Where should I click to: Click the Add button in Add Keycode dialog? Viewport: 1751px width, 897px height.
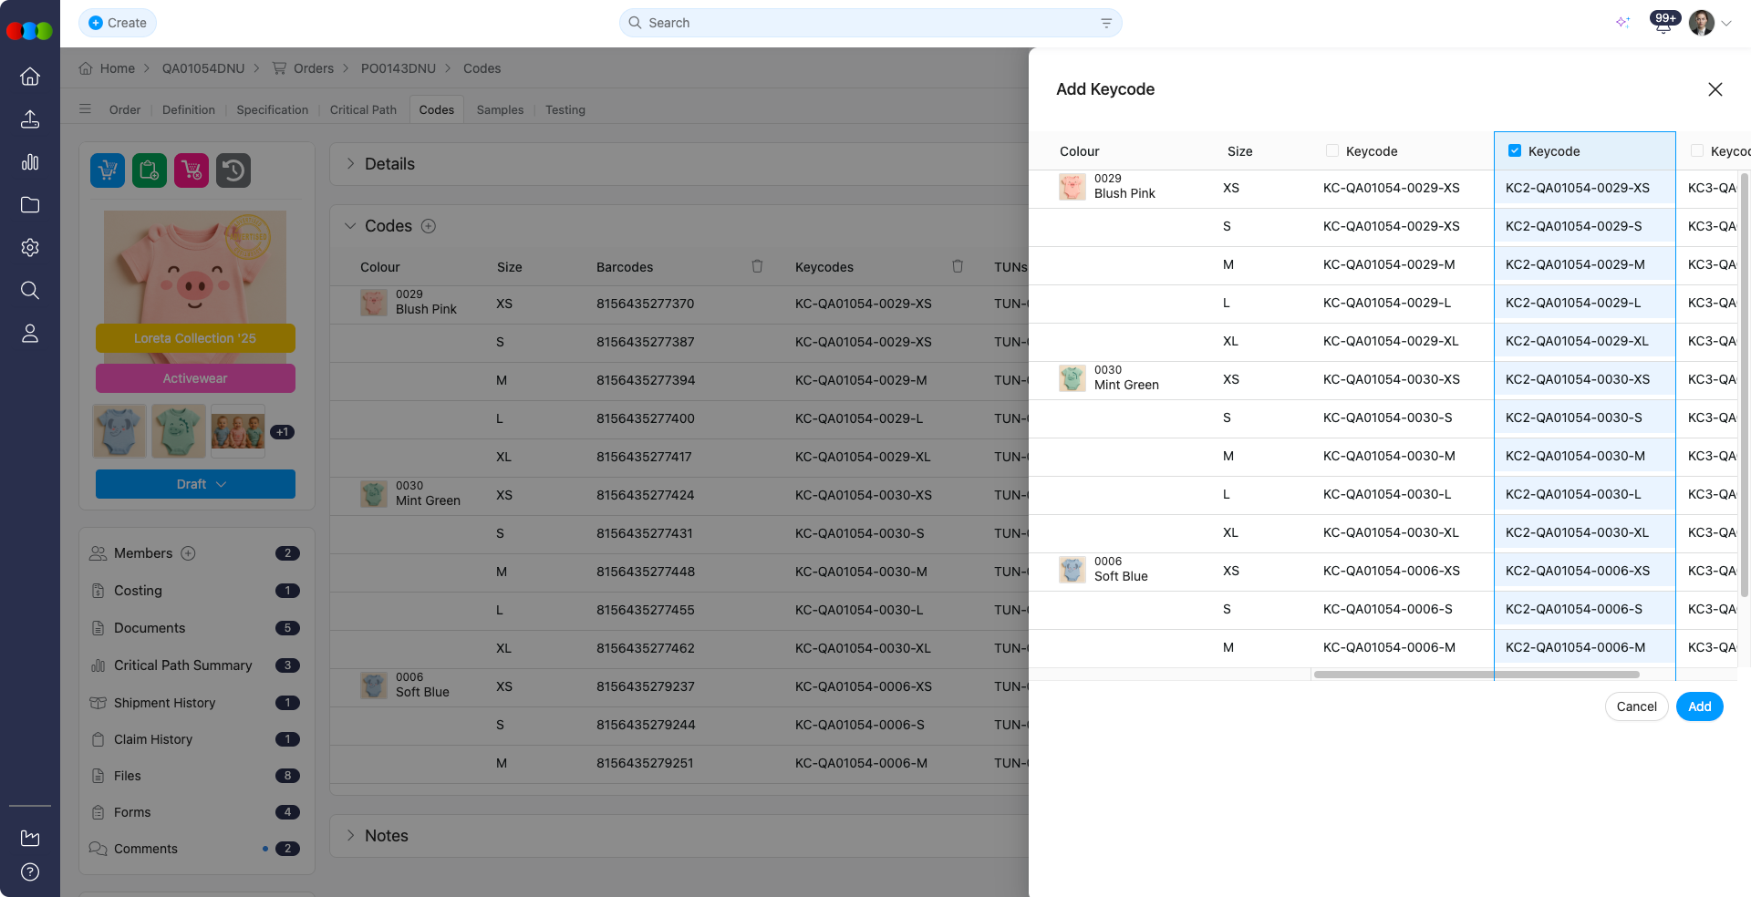click(x=1698, y=706)
